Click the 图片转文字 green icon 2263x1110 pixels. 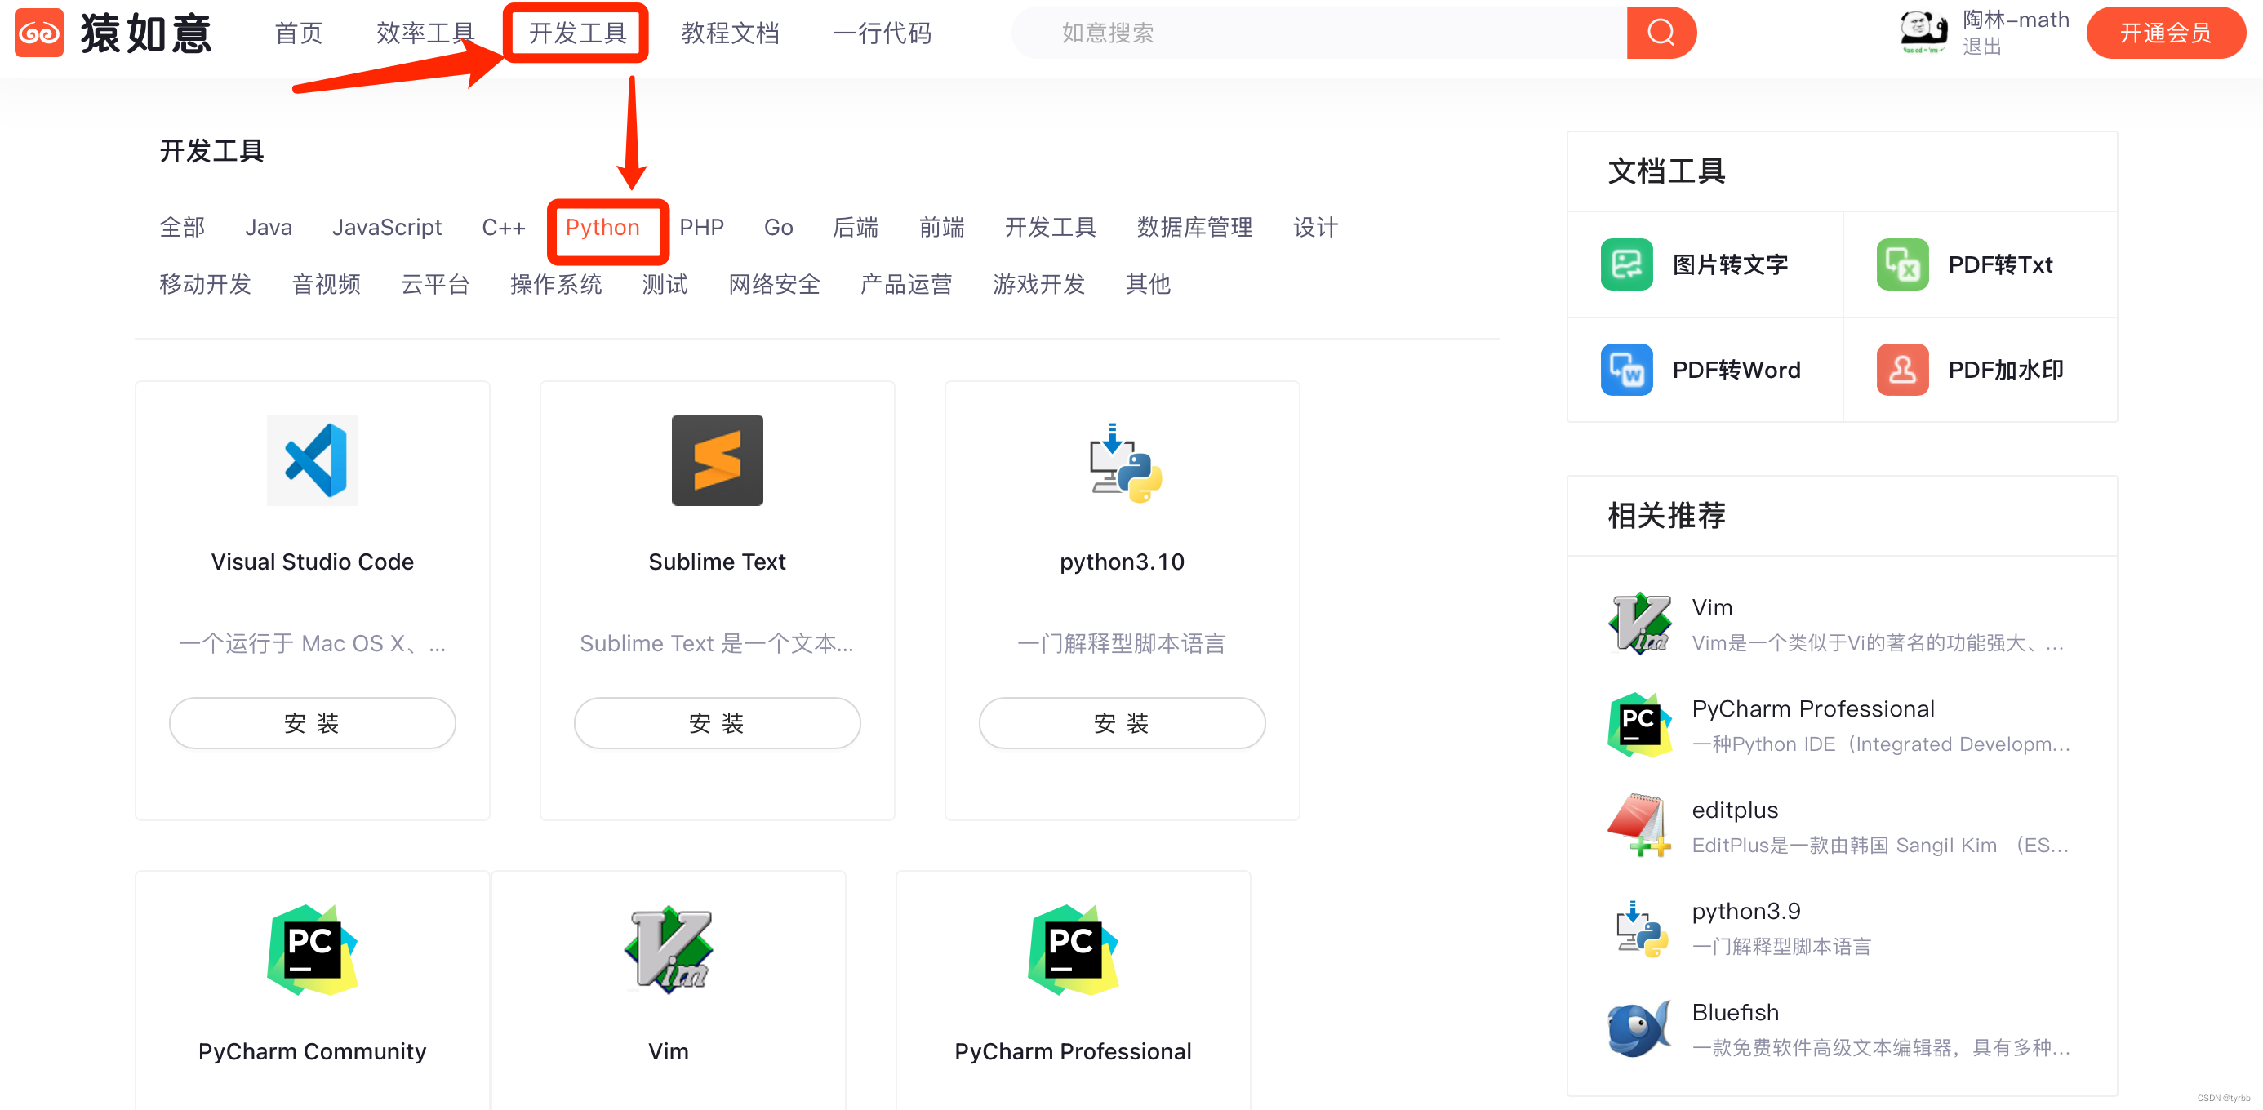click(1626, 264)
